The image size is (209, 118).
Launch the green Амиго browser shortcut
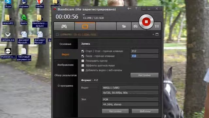(24, 20)
